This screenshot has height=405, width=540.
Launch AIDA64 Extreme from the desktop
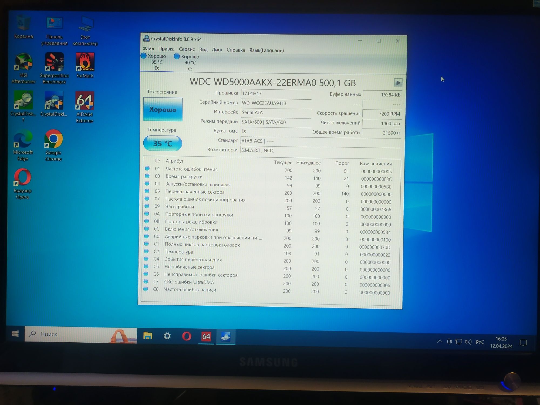[x=85, y=107]
